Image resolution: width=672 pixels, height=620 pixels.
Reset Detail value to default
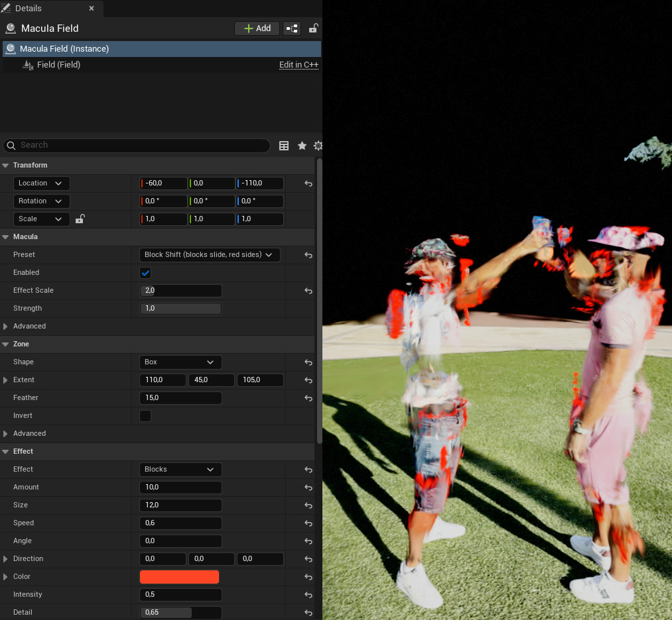click(x=308, y=613)
